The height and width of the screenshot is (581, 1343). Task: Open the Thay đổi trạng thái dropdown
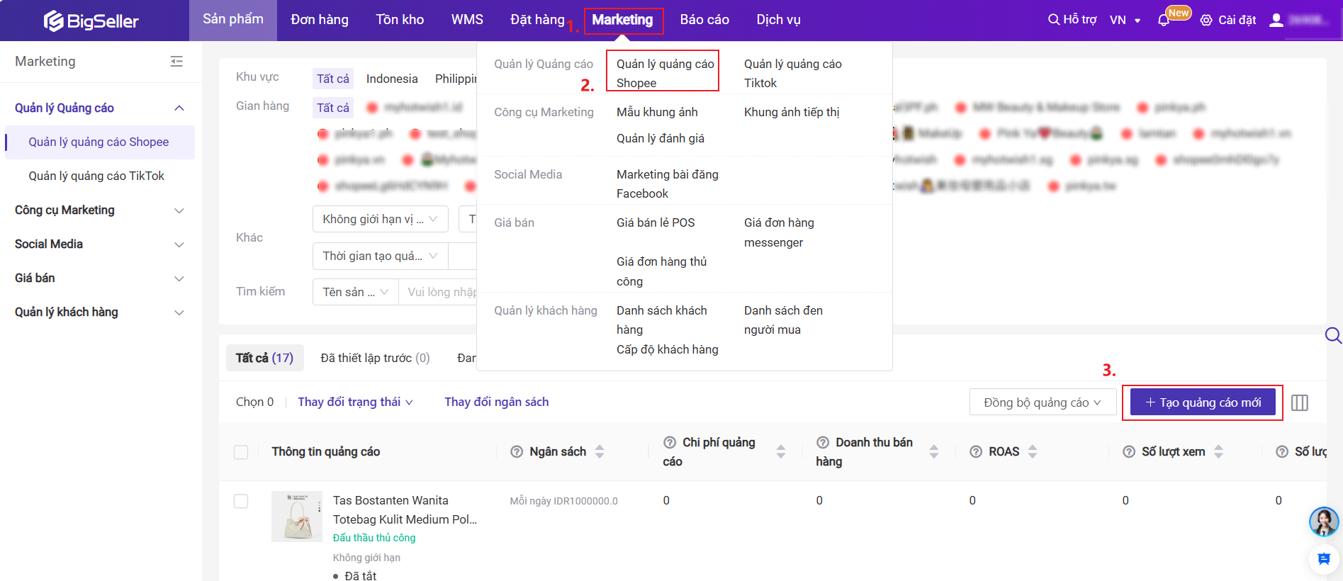click(355, 402)
